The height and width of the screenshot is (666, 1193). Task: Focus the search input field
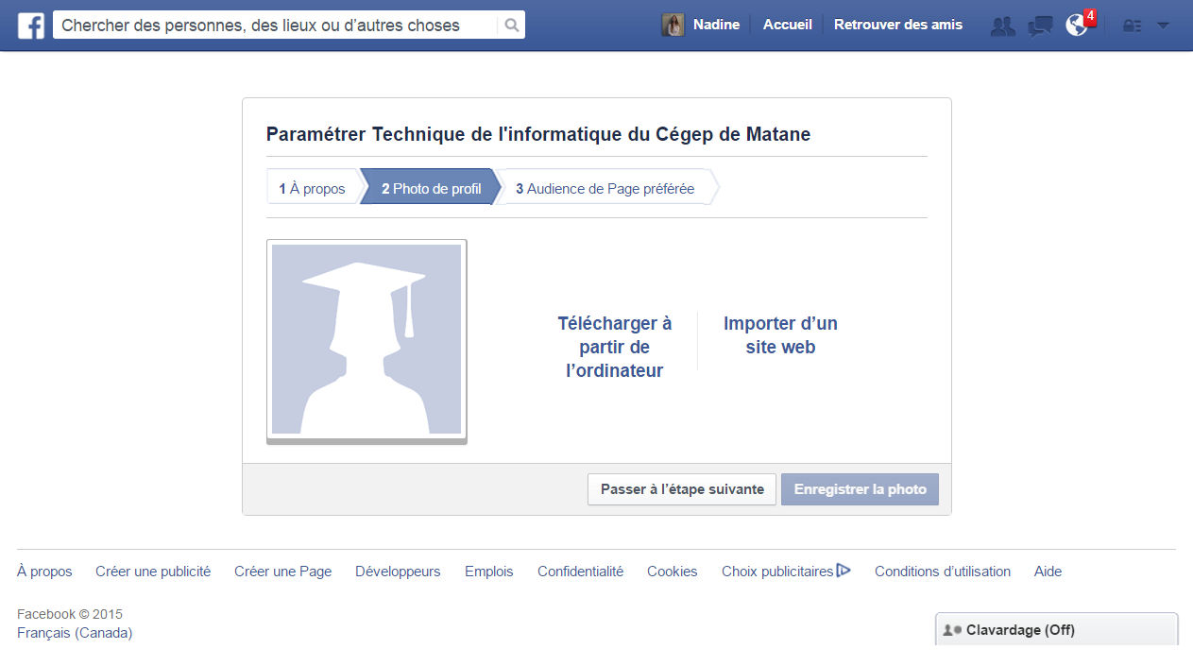click(x=276, y=26)
